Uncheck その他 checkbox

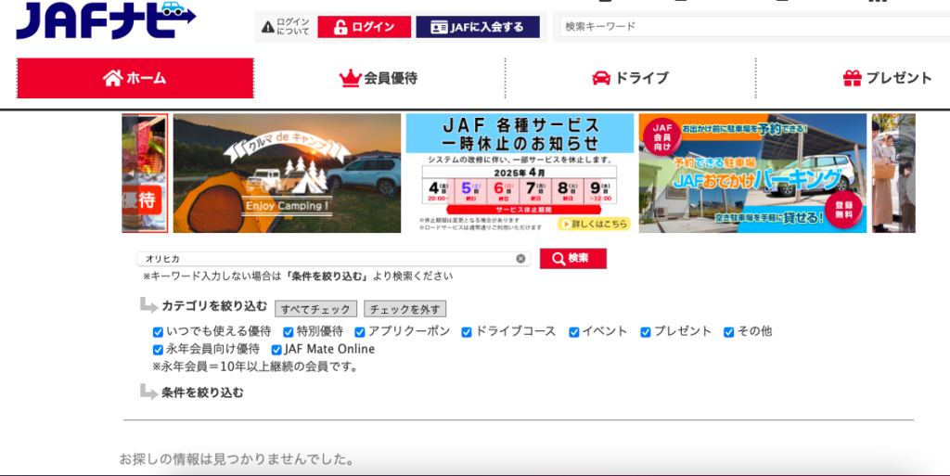pos(729,332)
